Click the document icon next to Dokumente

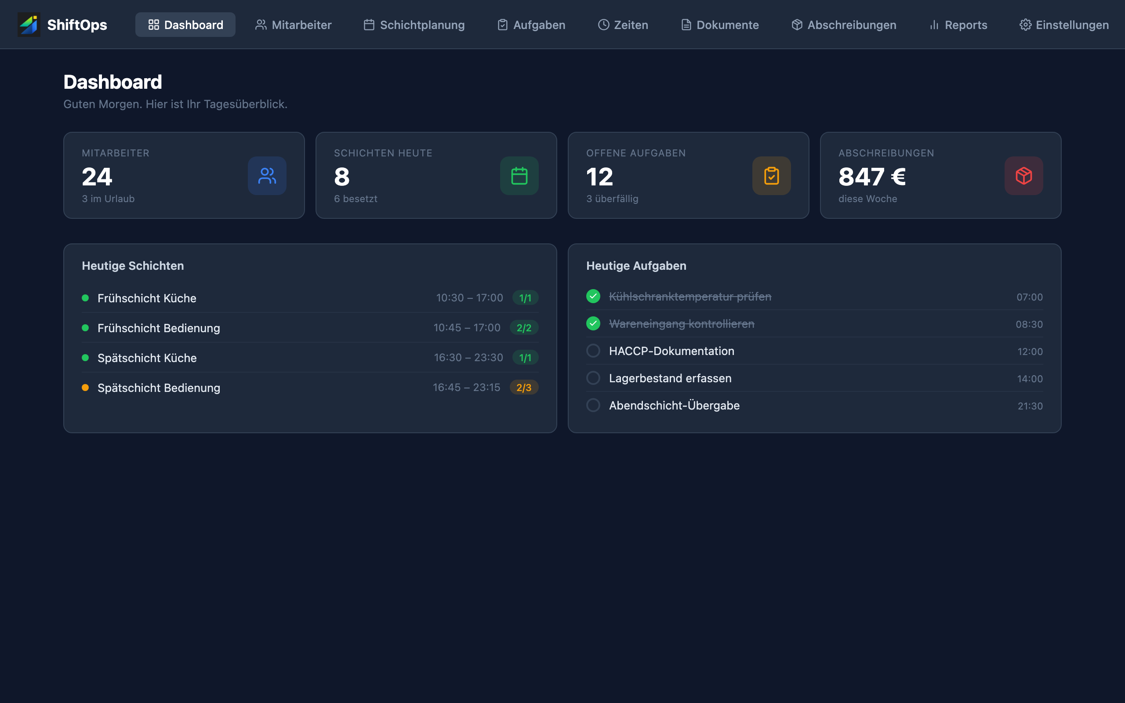686,25
